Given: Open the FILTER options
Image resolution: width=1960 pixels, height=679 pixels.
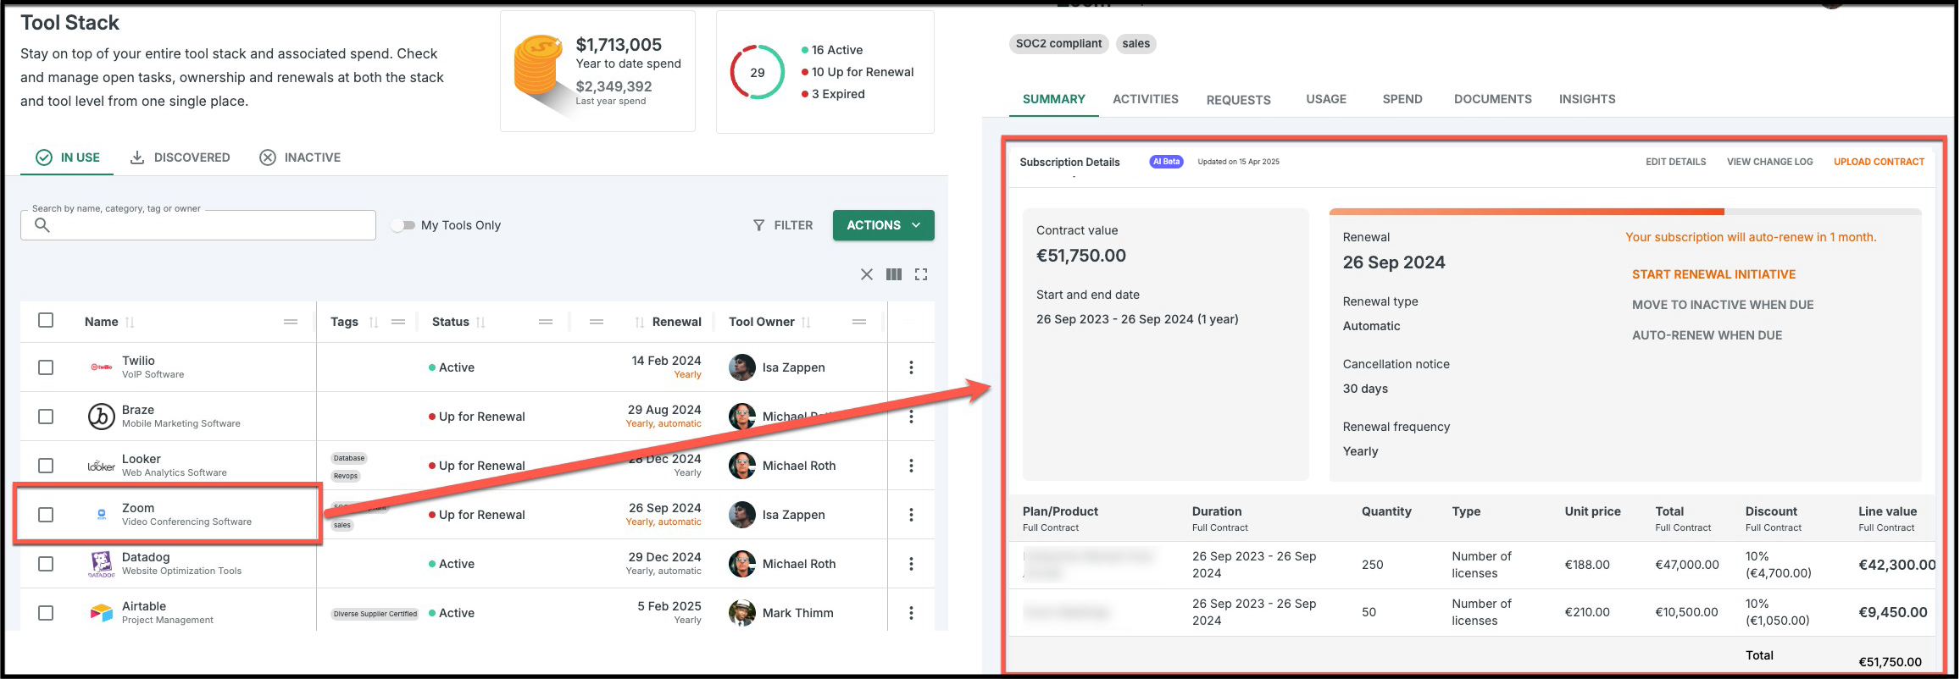Looking at the screenshot, I should 783,225.
